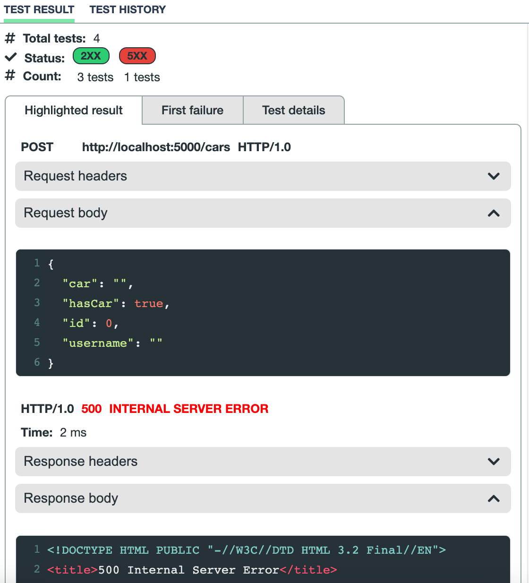The width and height of the screenshot is (529, 583).
Task: Select the Highlighted result tab
Action: 74,111
